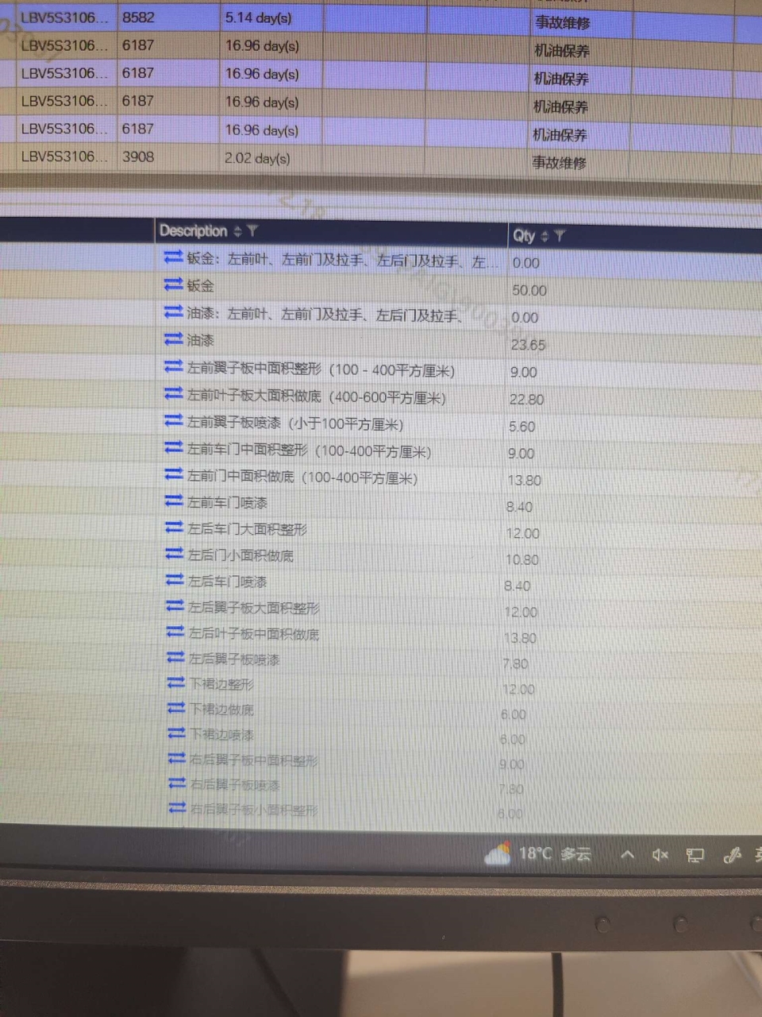Select the row text 钣金：左前叶、左前门及拉手
762x1017 pixels.
click(x=342, y=261)
